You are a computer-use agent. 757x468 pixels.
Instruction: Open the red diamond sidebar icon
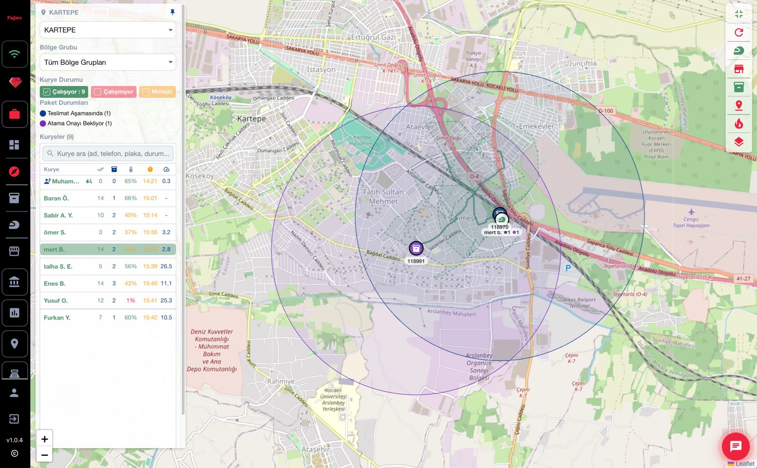click(15, 83)
